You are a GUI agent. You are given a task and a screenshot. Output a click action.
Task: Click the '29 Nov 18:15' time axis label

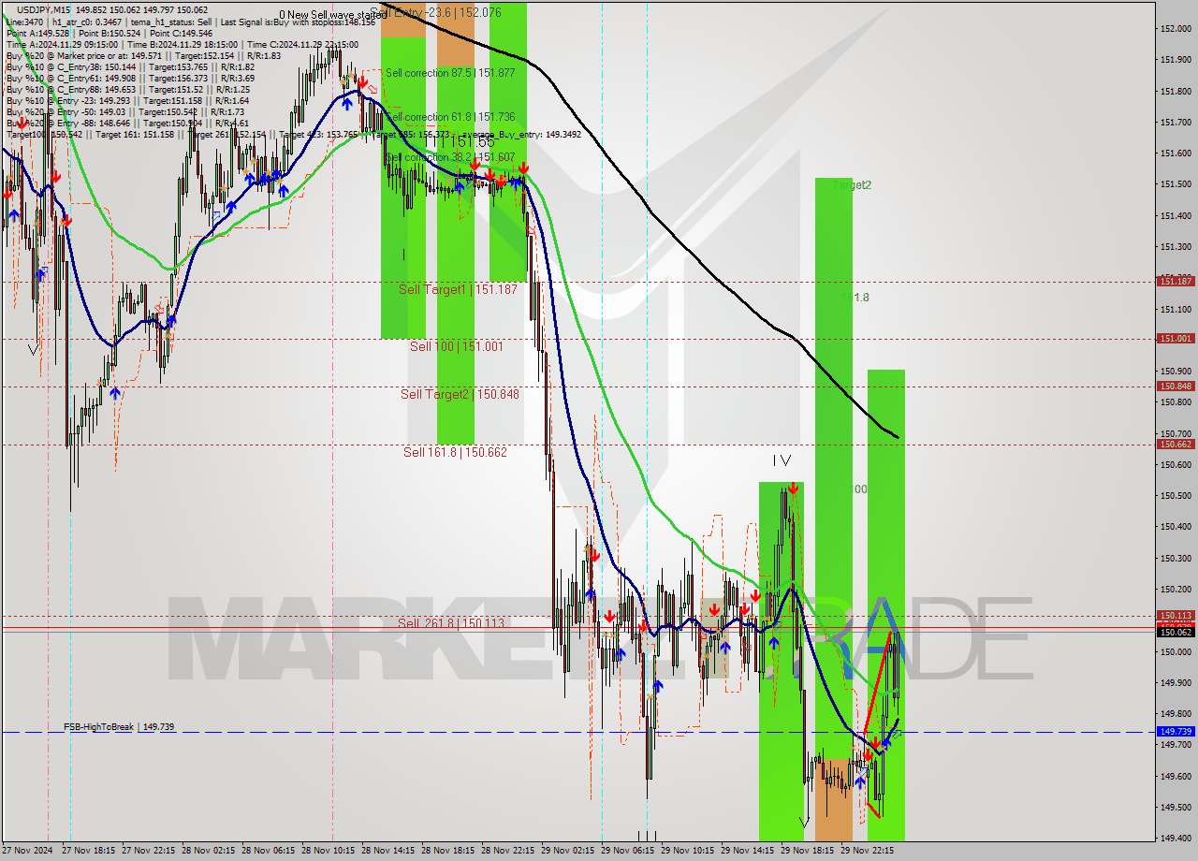(808, 852)
